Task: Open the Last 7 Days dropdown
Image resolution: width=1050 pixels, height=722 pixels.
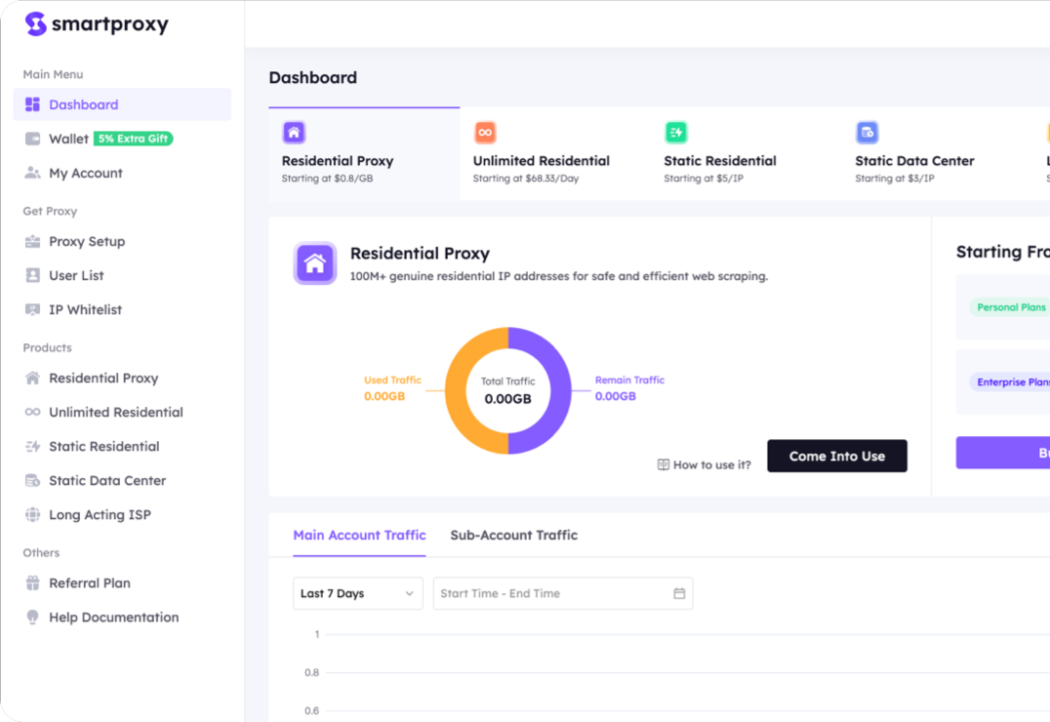Action: tap(357, 593)
